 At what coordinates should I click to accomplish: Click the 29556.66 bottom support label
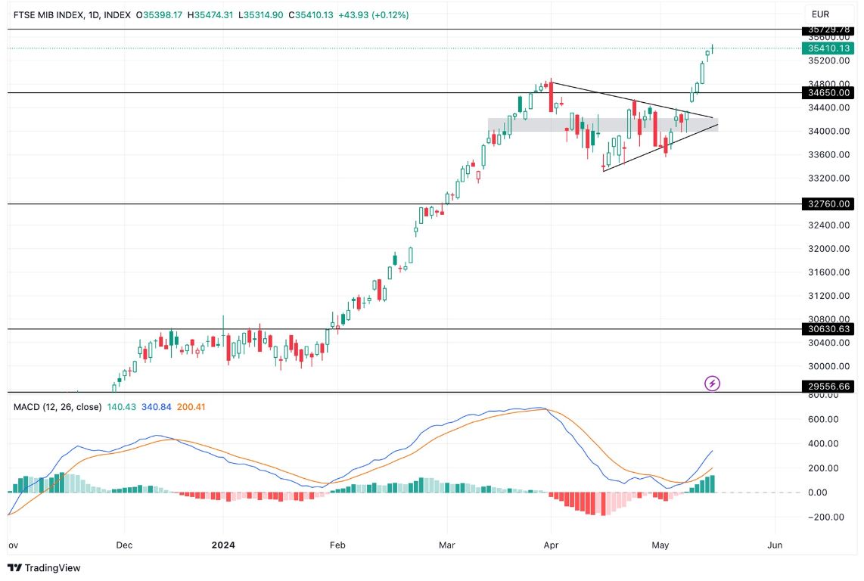(x=828, y=387)
